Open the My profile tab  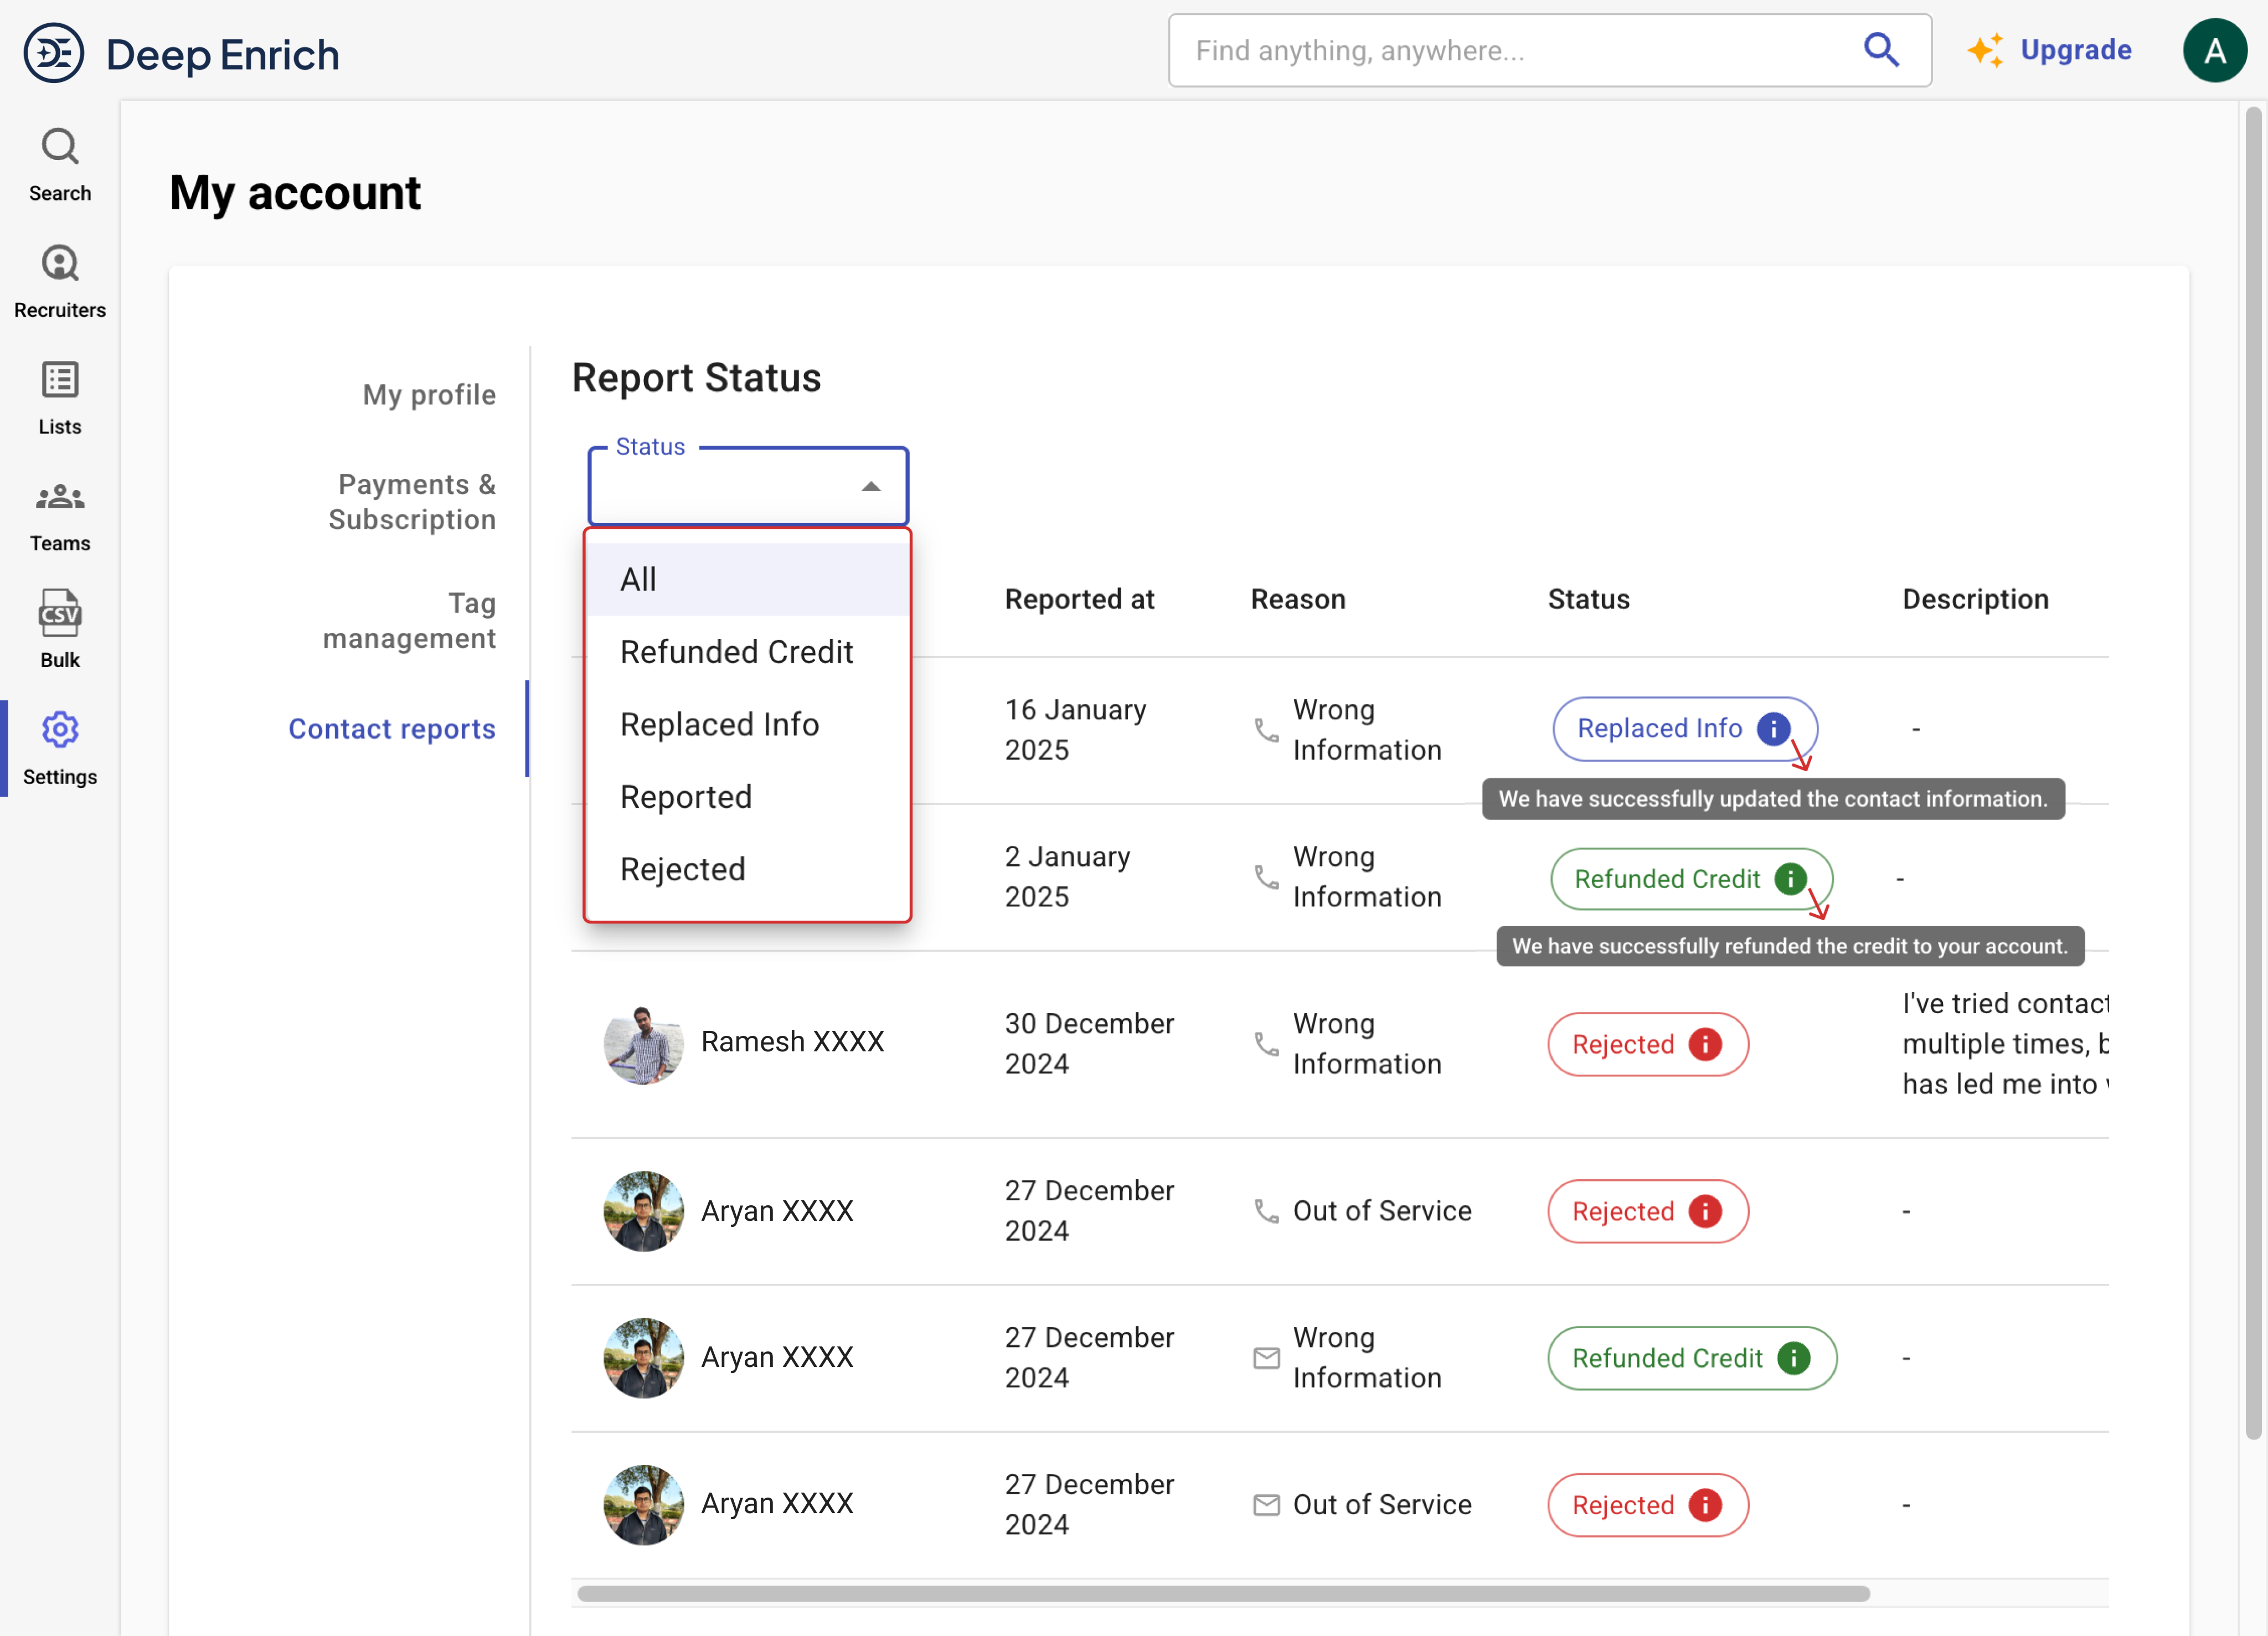pyautogui.click(x=429, y=395)
